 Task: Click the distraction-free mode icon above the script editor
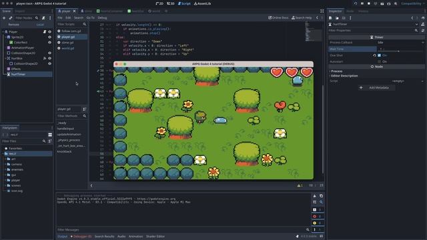pos(322,11)
